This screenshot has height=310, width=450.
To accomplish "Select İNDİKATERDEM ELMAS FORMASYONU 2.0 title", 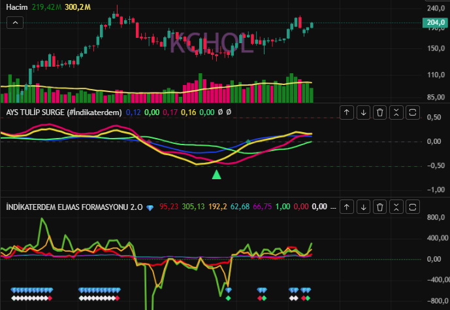I will tap(74, 207).
